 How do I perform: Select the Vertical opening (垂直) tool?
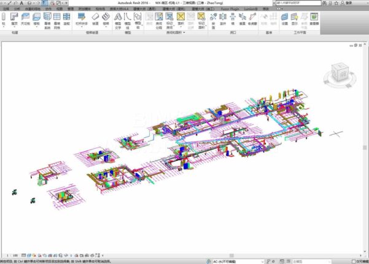(x=243, y=19)
